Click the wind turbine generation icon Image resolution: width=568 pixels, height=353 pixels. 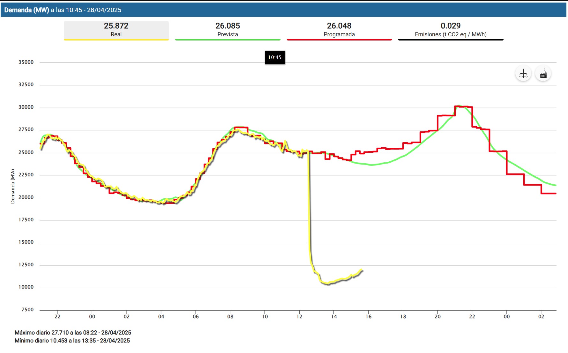[x=523, y=74]
